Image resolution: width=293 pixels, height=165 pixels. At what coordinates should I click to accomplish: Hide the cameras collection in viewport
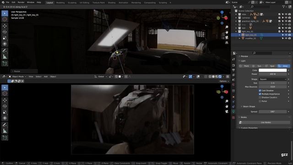point(286,18)
